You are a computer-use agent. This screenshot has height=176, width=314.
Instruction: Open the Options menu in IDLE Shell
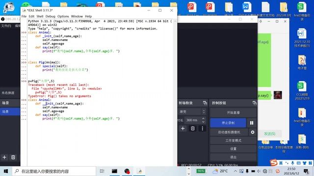point(63,16)
